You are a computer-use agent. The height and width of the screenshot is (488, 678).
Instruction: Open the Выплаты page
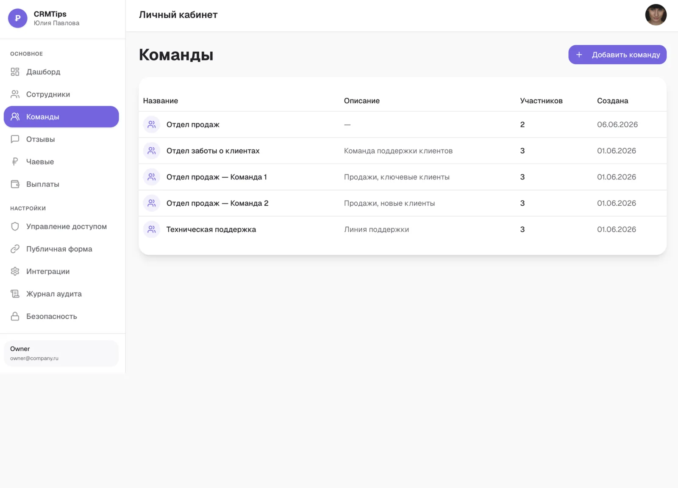61,184
